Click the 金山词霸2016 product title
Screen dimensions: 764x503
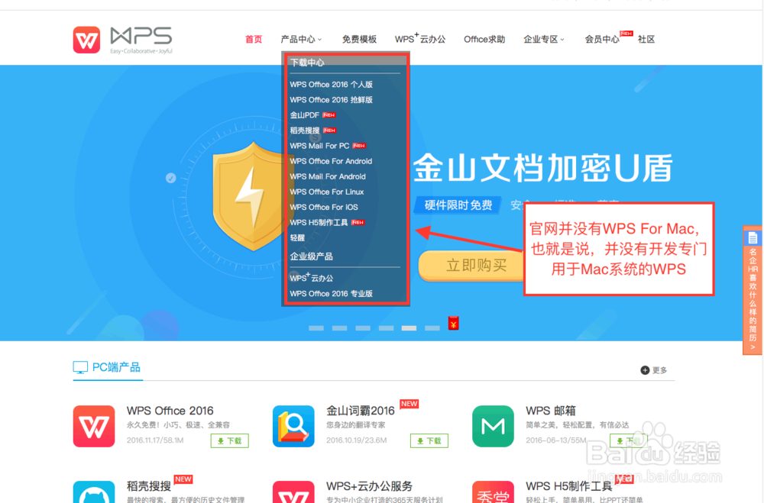(360, 411)
